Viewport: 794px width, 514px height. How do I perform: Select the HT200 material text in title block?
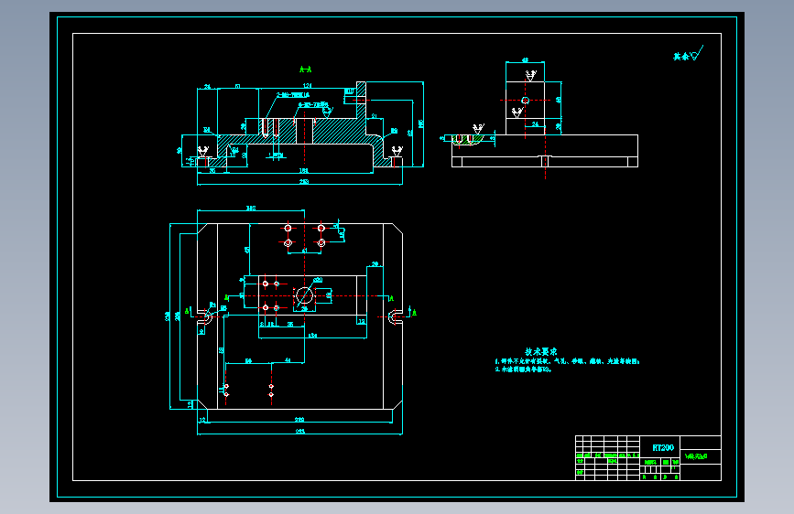(663, 448)
